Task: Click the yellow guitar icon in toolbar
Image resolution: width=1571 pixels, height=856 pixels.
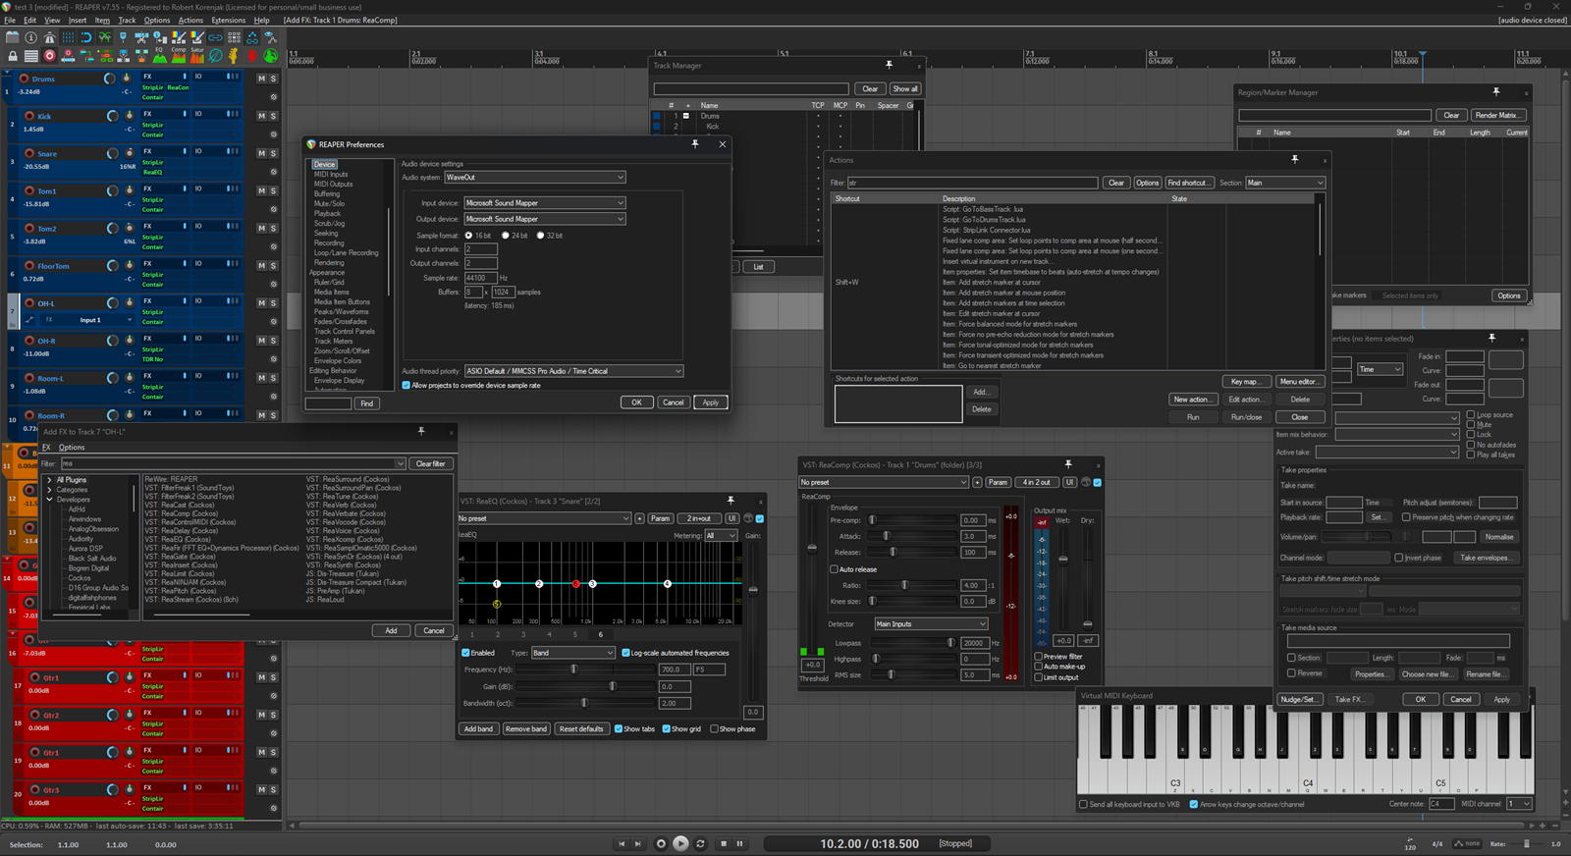Action: [x=234, y=56]
